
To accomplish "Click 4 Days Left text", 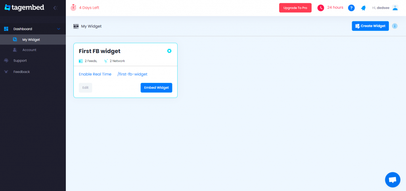I will pos(89,8).
